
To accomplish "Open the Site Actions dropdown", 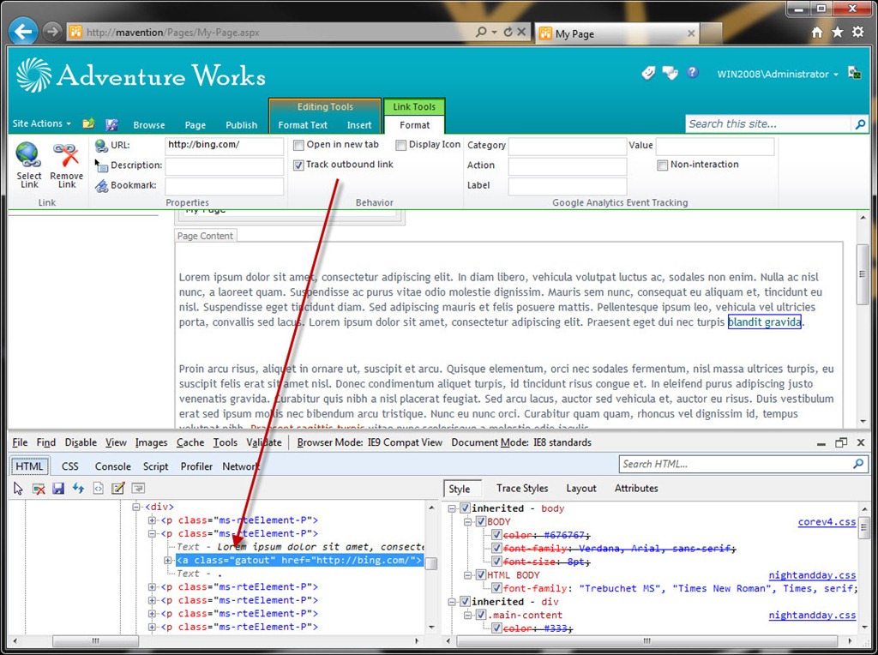I will point(42,123).
